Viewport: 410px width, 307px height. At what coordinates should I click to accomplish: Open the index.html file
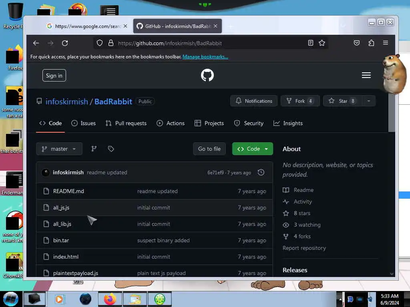coord(66,257)
